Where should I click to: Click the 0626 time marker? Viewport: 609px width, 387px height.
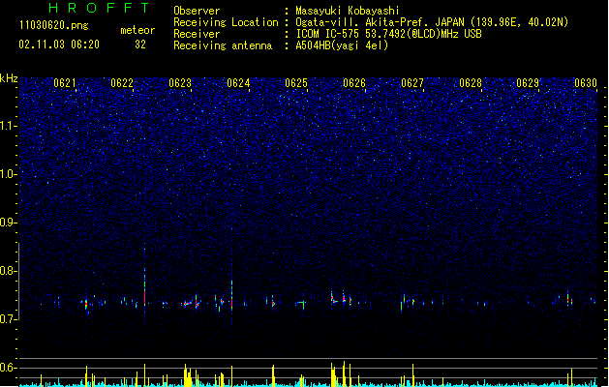pos(354,83)
